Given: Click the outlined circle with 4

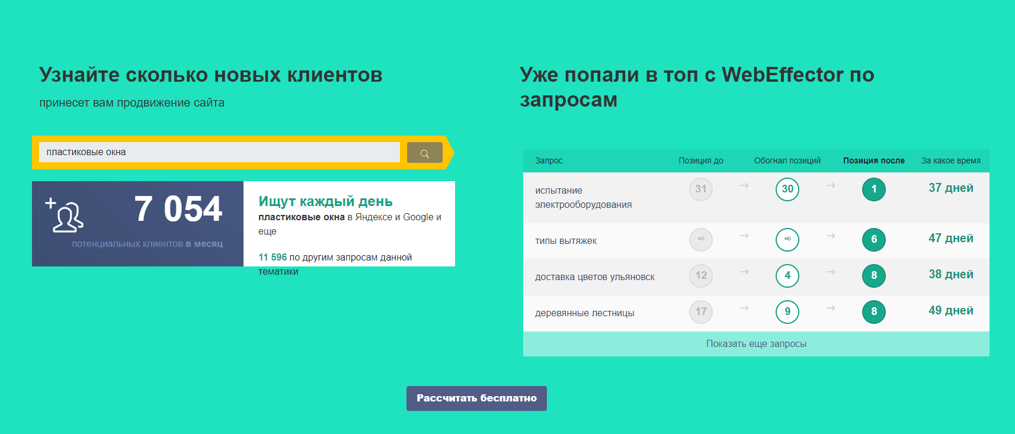Looking at the screenshot, I should point(787,276).
